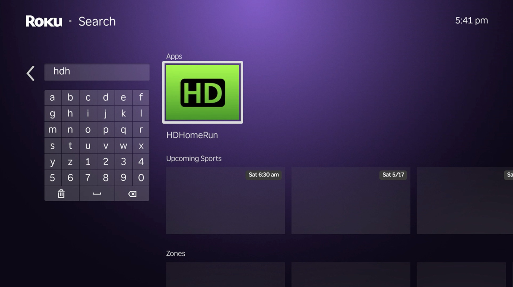Select the letter m key

pos(53,130)
